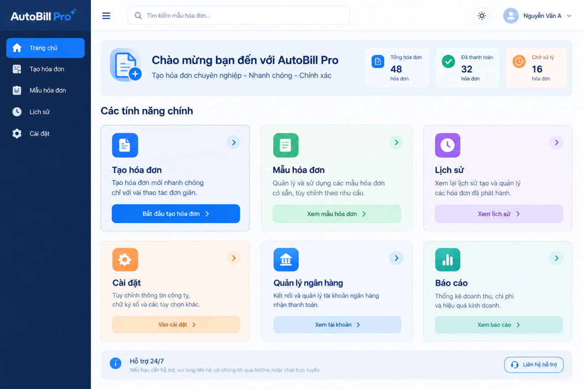Image resolution: width=583 pixels, height=389 pixels.
Task: Expand Tạo hóa đơn card corner chevron
Action: point(234,143)
